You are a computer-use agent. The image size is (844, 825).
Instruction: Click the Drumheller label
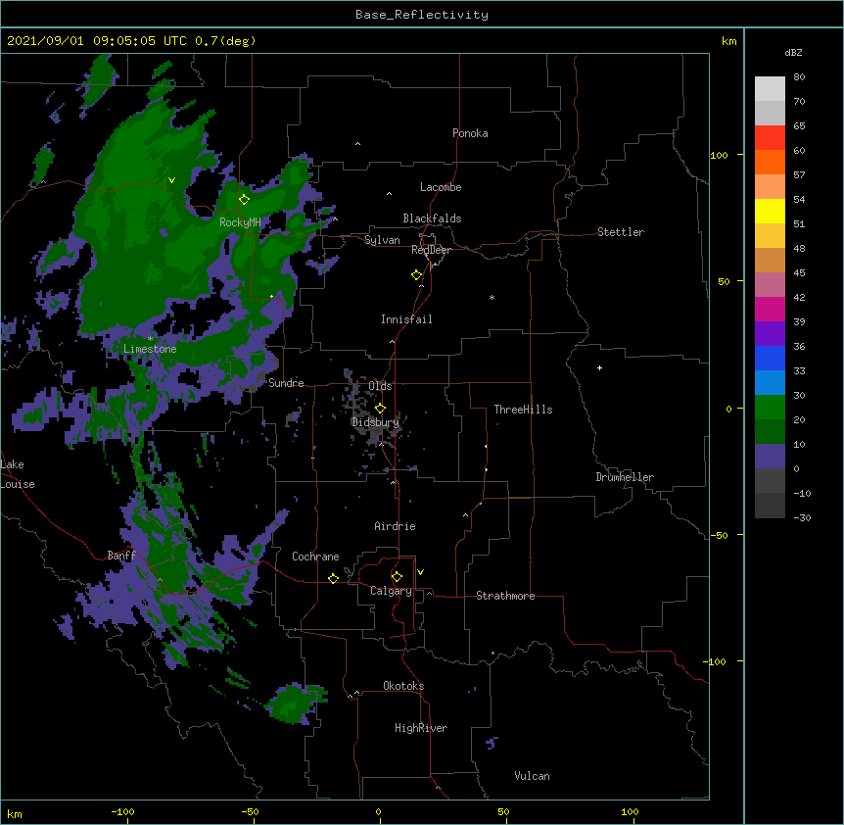(x=625, y=477)
